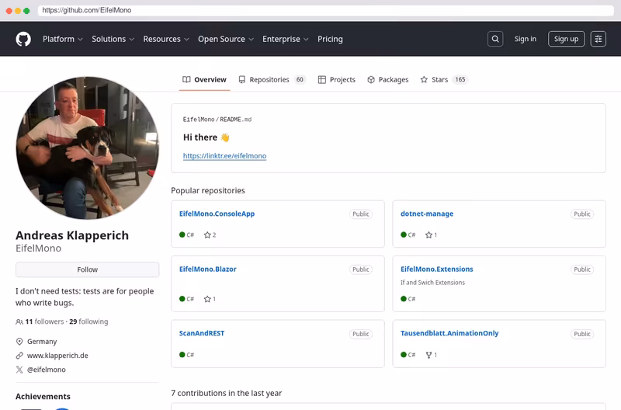Open the search magnifier icon
Screen dimensions: 621x410
pyautogui.click(x=495, y=39)
